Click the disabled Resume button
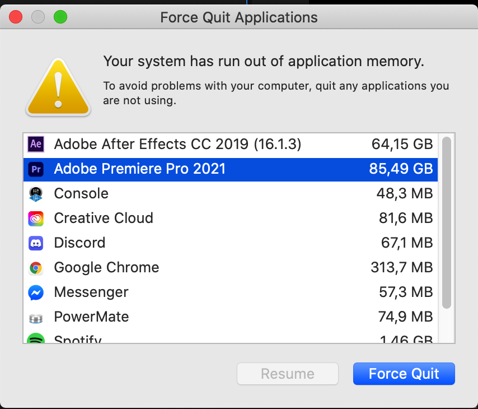Screen dimensions: 478x409 pos(288,374)
